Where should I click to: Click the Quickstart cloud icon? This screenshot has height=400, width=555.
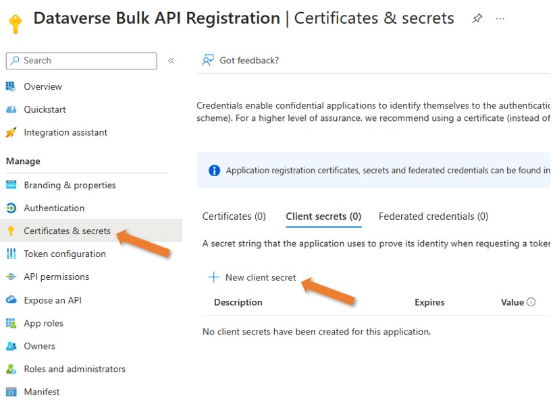(x=11, y=109)
